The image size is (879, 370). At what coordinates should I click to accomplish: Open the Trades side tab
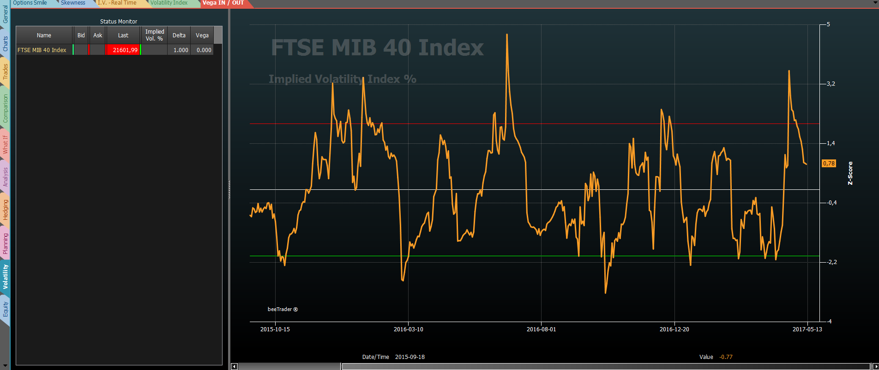click(5, 72)
